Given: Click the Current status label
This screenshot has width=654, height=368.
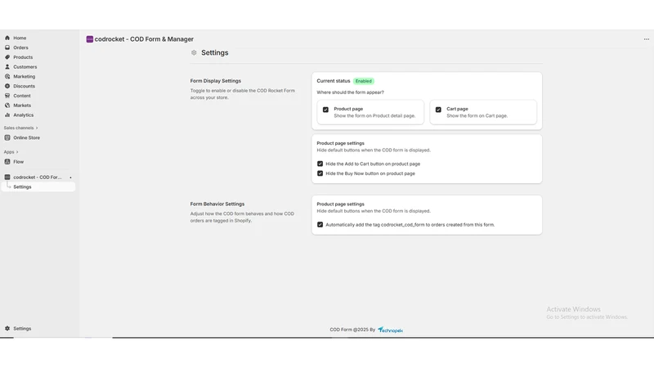Looking at the screenshot, I should pos(334,81).
